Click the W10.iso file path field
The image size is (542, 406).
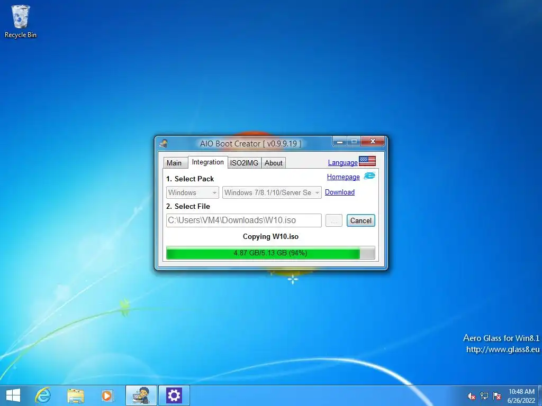(243, 220)
